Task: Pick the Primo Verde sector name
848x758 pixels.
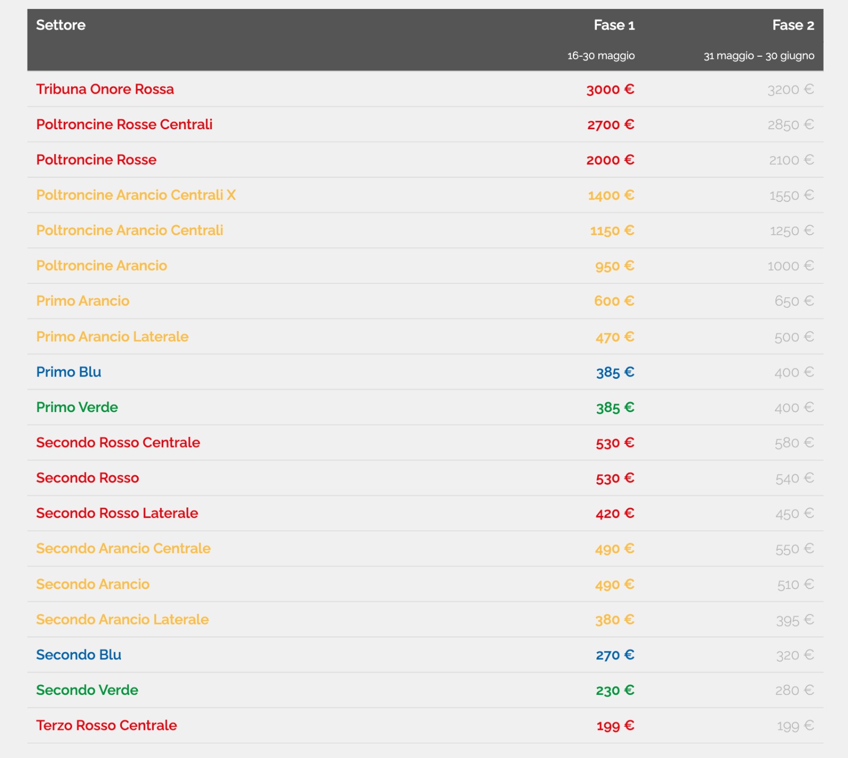Action: pyautogui.click(x=77, y=407)
